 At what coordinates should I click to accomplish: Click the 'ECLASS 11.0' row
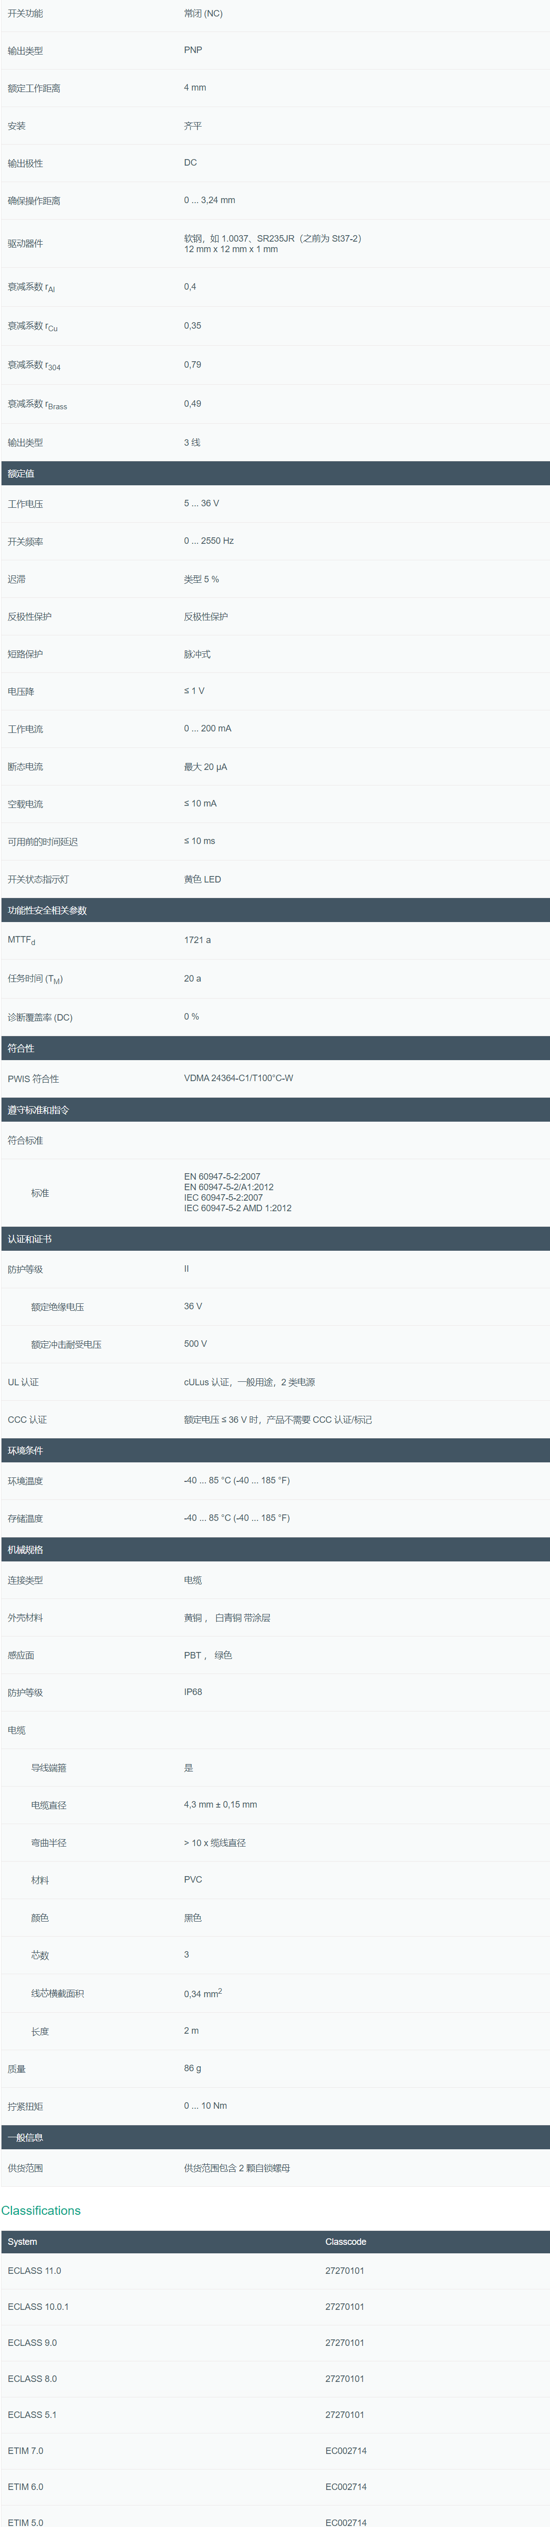pyautogui.click(x=275, y=2270)
